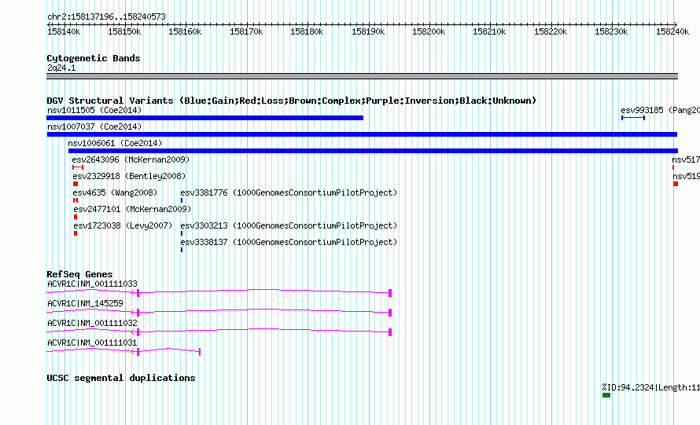Select the esv993185 thin blue interval glyph
Screen dimensions: 700x425
pyautogui.click(x=633, y=118)
